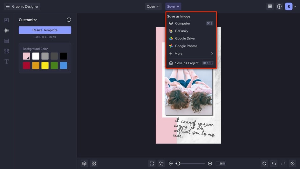
Task: Click the zoom slider handle
Action: point(178,164)
